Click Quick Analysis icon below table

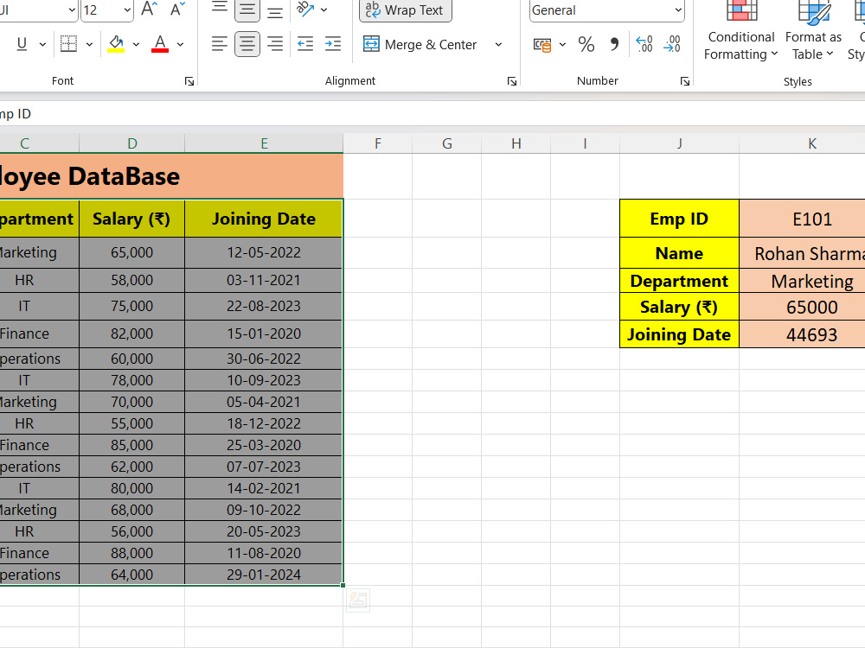[357, 600]
